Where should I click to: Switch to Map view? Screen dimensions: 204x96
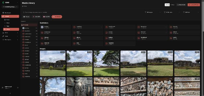[173, 5]
